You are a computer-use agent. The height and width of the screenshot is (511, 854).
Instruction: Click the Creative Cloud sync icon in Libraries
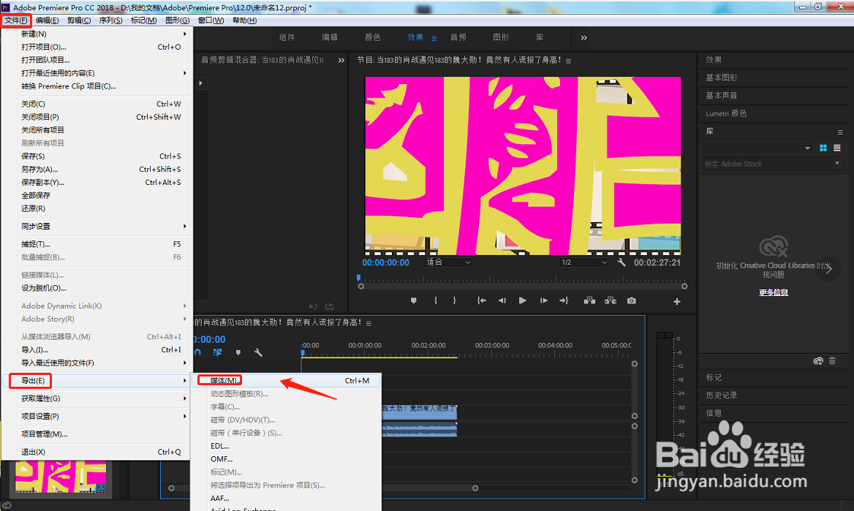click(818, 360)
